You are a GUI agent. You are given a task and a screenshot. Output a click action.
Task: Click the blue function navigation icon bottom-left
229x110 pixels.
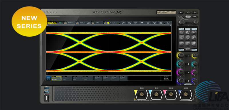(x=48, y=78)
